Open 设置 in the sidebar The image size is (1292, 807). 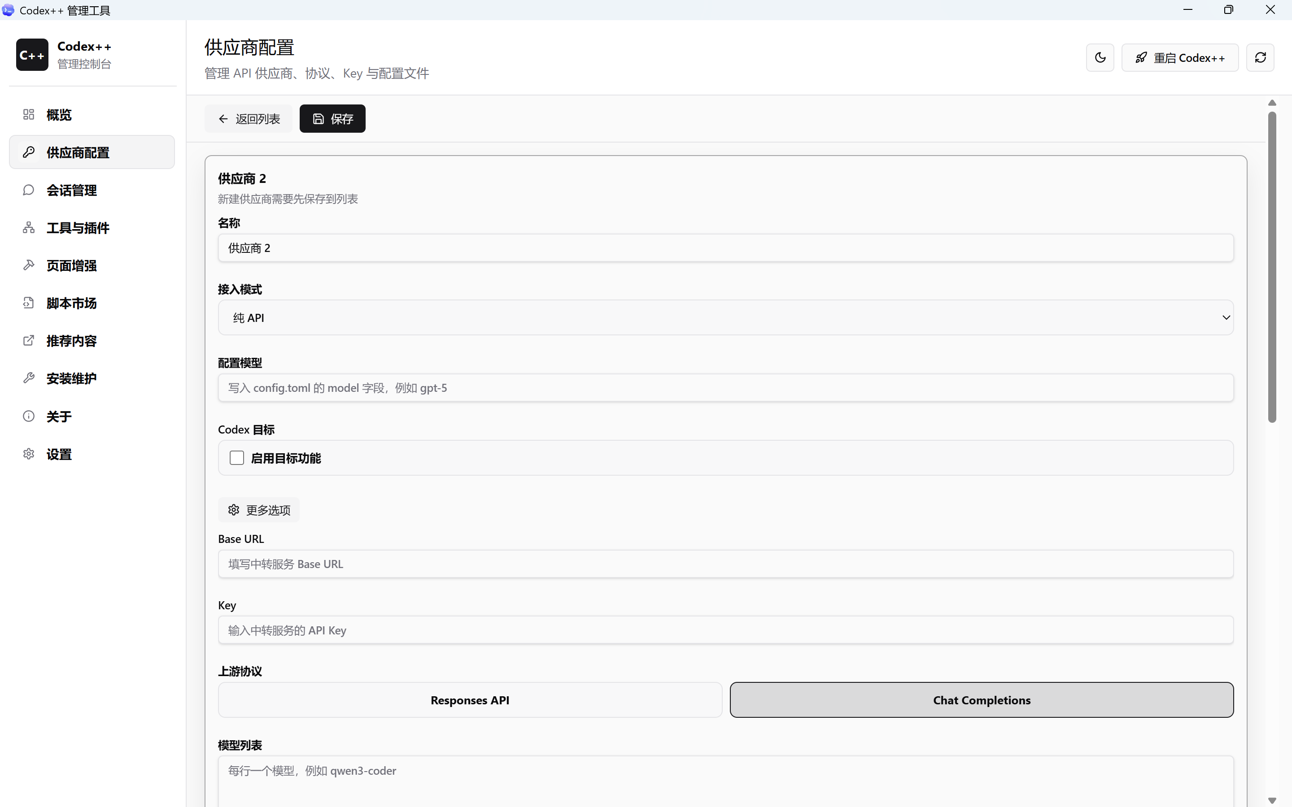(92, 454)
